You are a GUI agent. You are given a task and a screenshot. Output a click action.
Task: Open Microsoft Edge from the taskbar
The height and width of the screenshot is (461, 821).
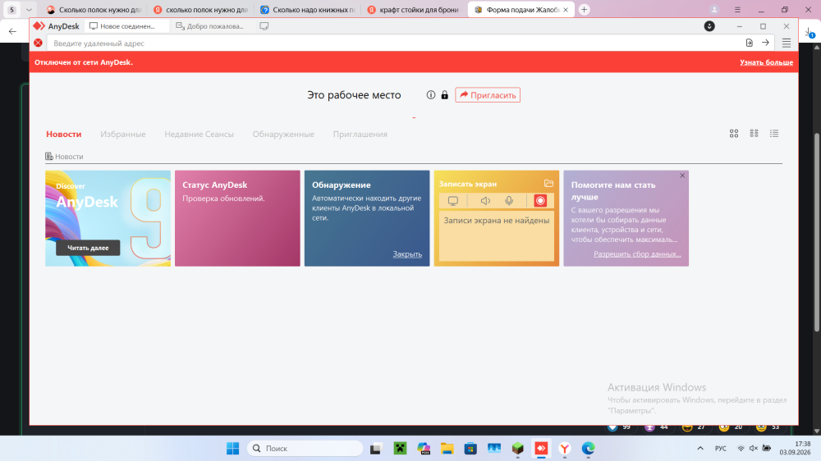tap(588, 449)
